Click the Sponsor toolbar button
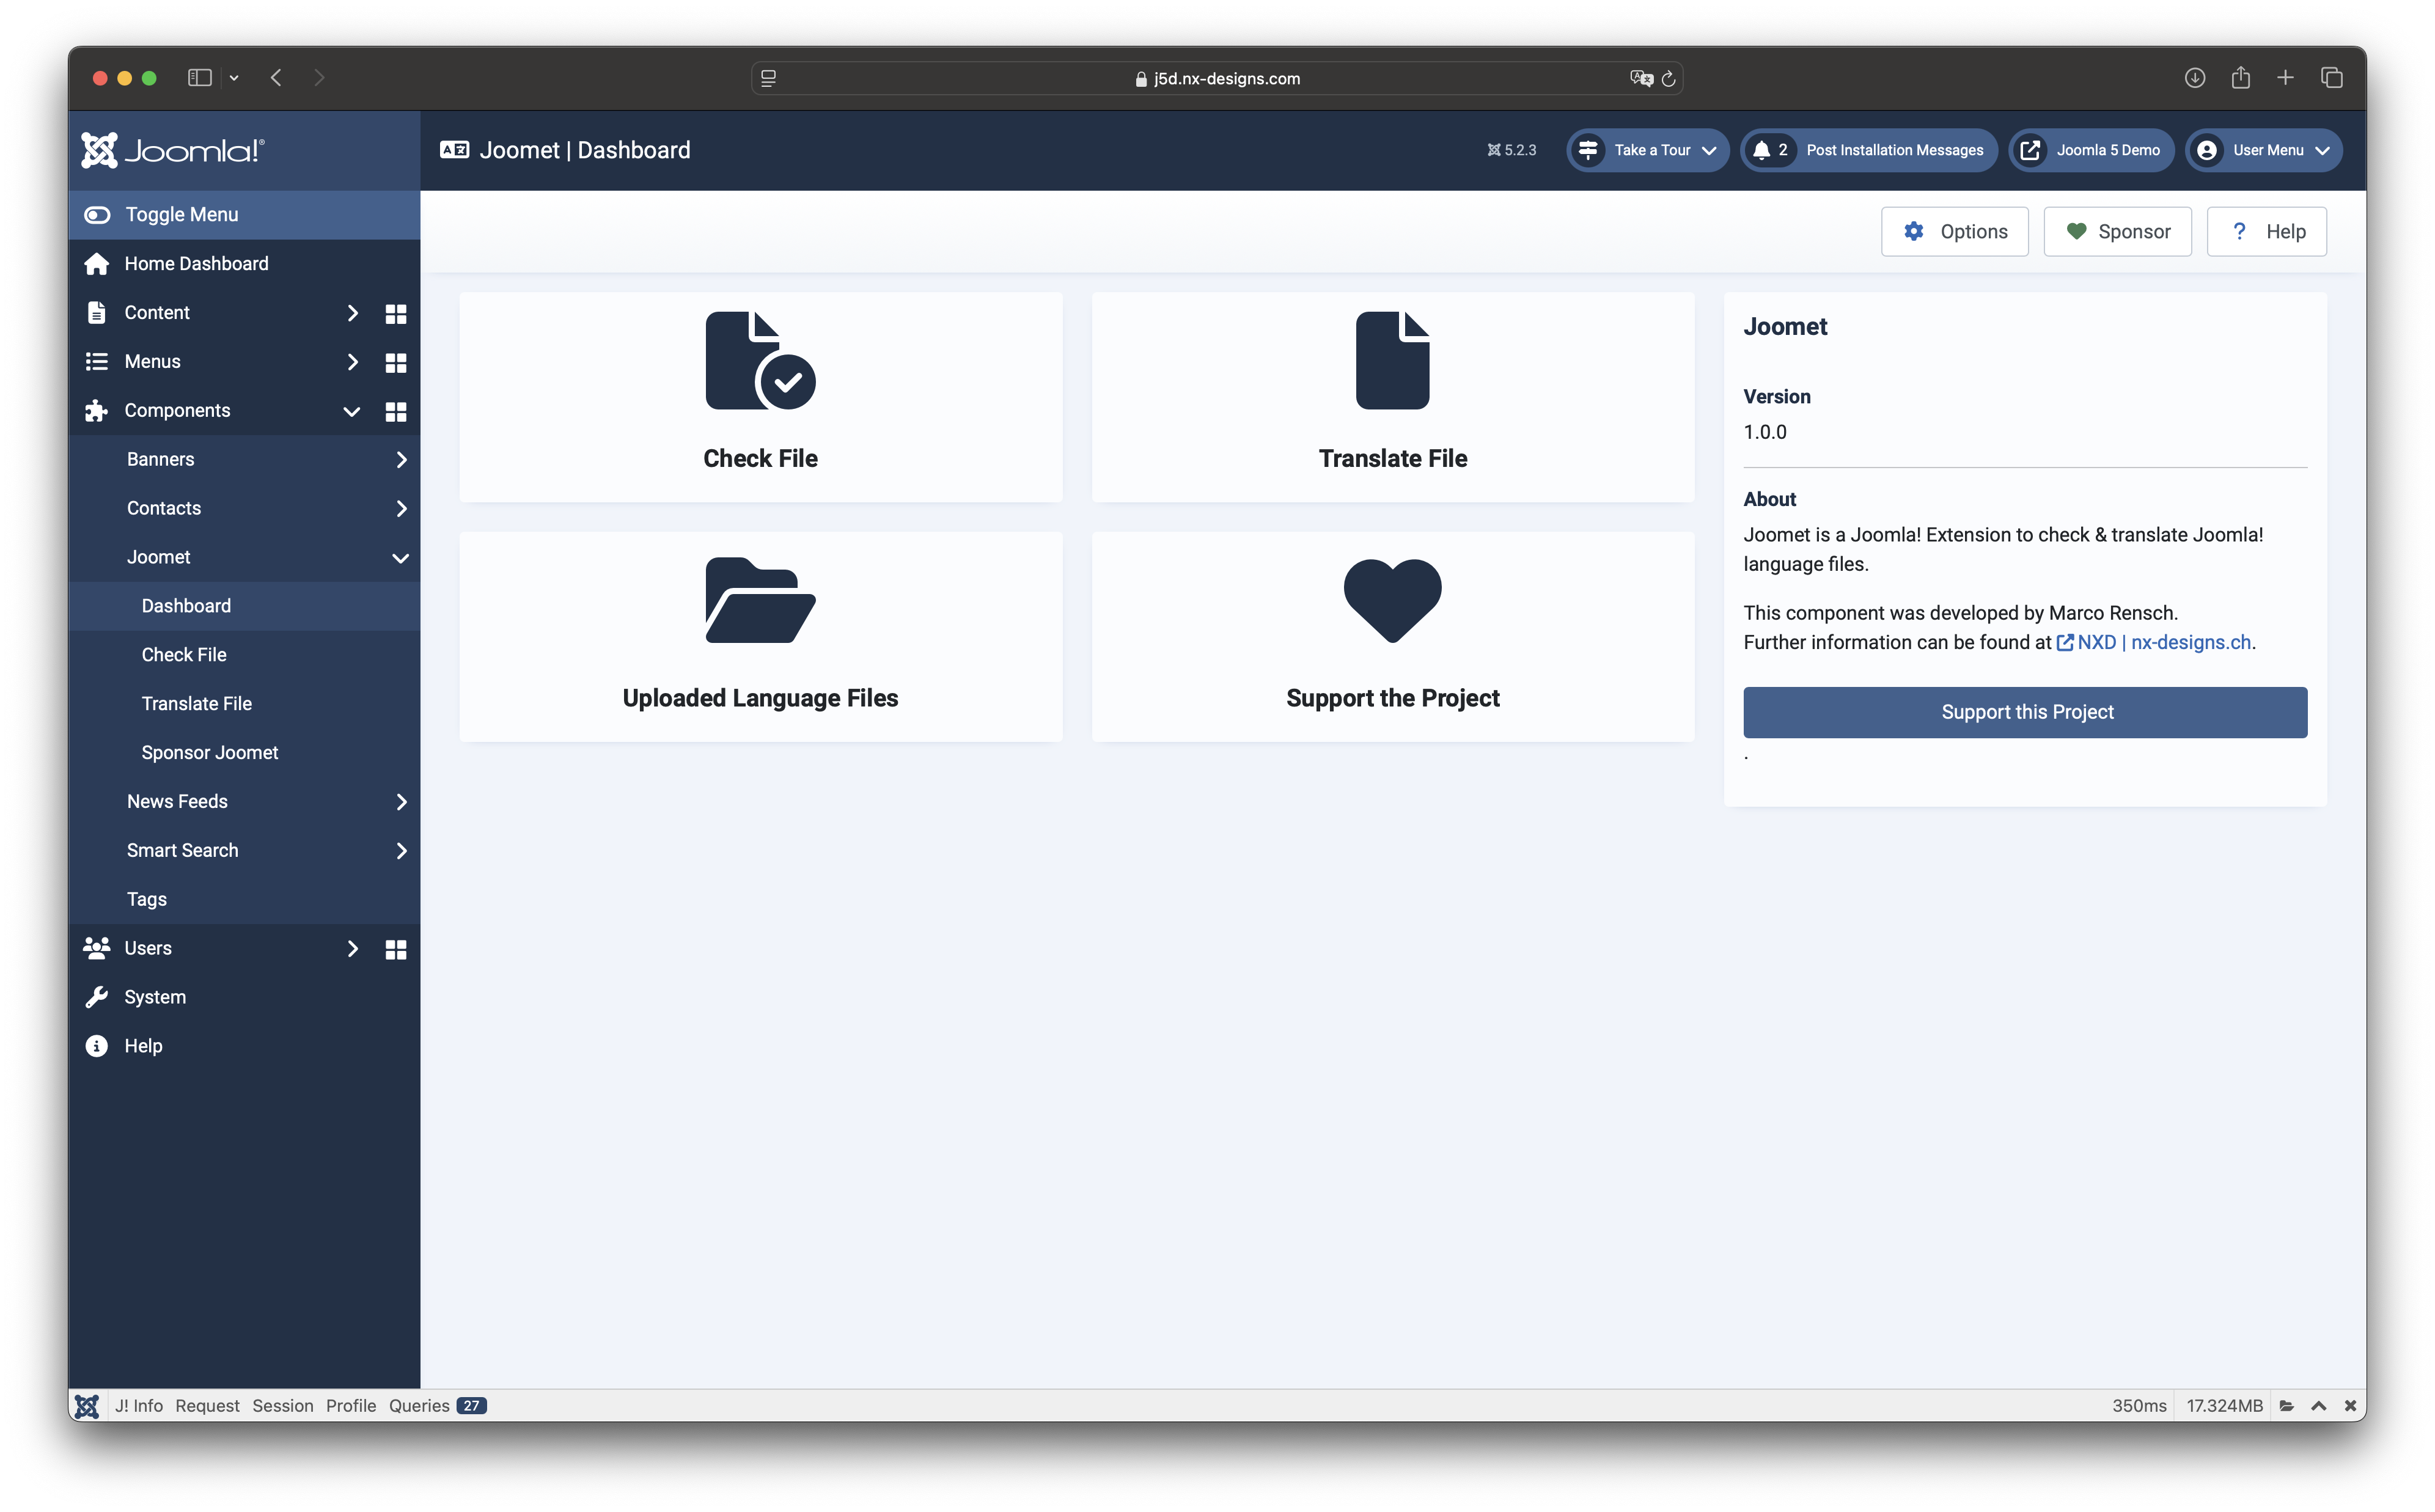The image size is (2435, 1512). tap(2118, 231)
